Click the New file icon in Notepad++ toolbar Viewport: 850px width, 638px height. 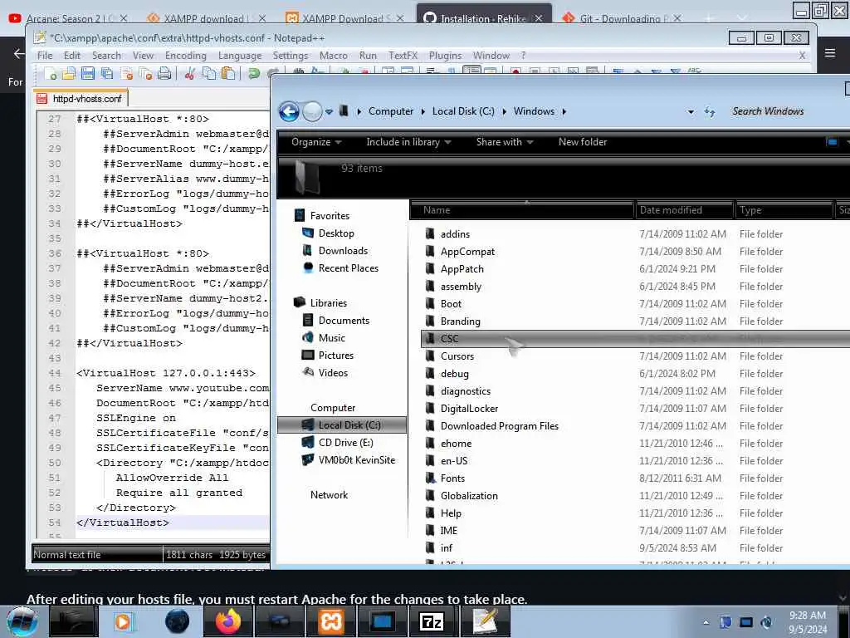51,74
